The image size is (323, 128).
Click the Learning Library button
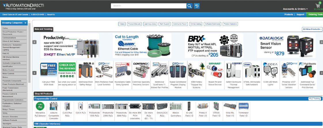150,24
